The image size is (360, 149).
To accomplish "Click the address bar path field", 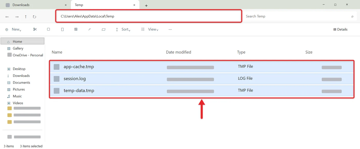I will pos(149,16).
